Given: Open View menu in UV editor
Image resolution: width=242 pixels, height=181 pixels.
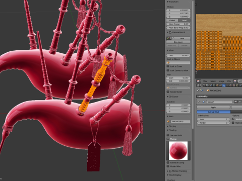Looking at the screenshot, I should [x=205, y=81].
